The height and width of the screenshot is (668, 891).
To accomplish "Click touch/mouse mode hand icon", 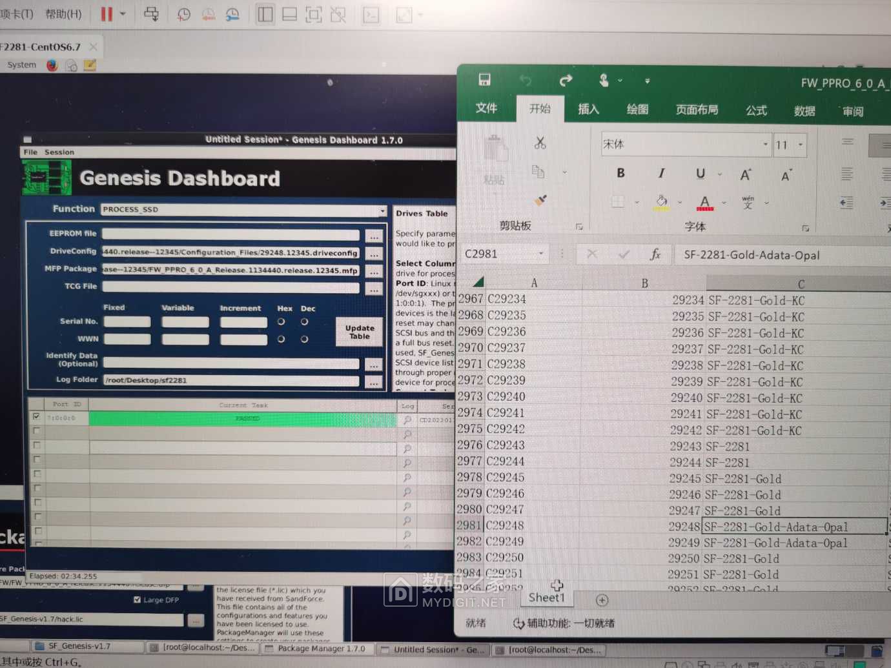I will click(x=604, y=80).
